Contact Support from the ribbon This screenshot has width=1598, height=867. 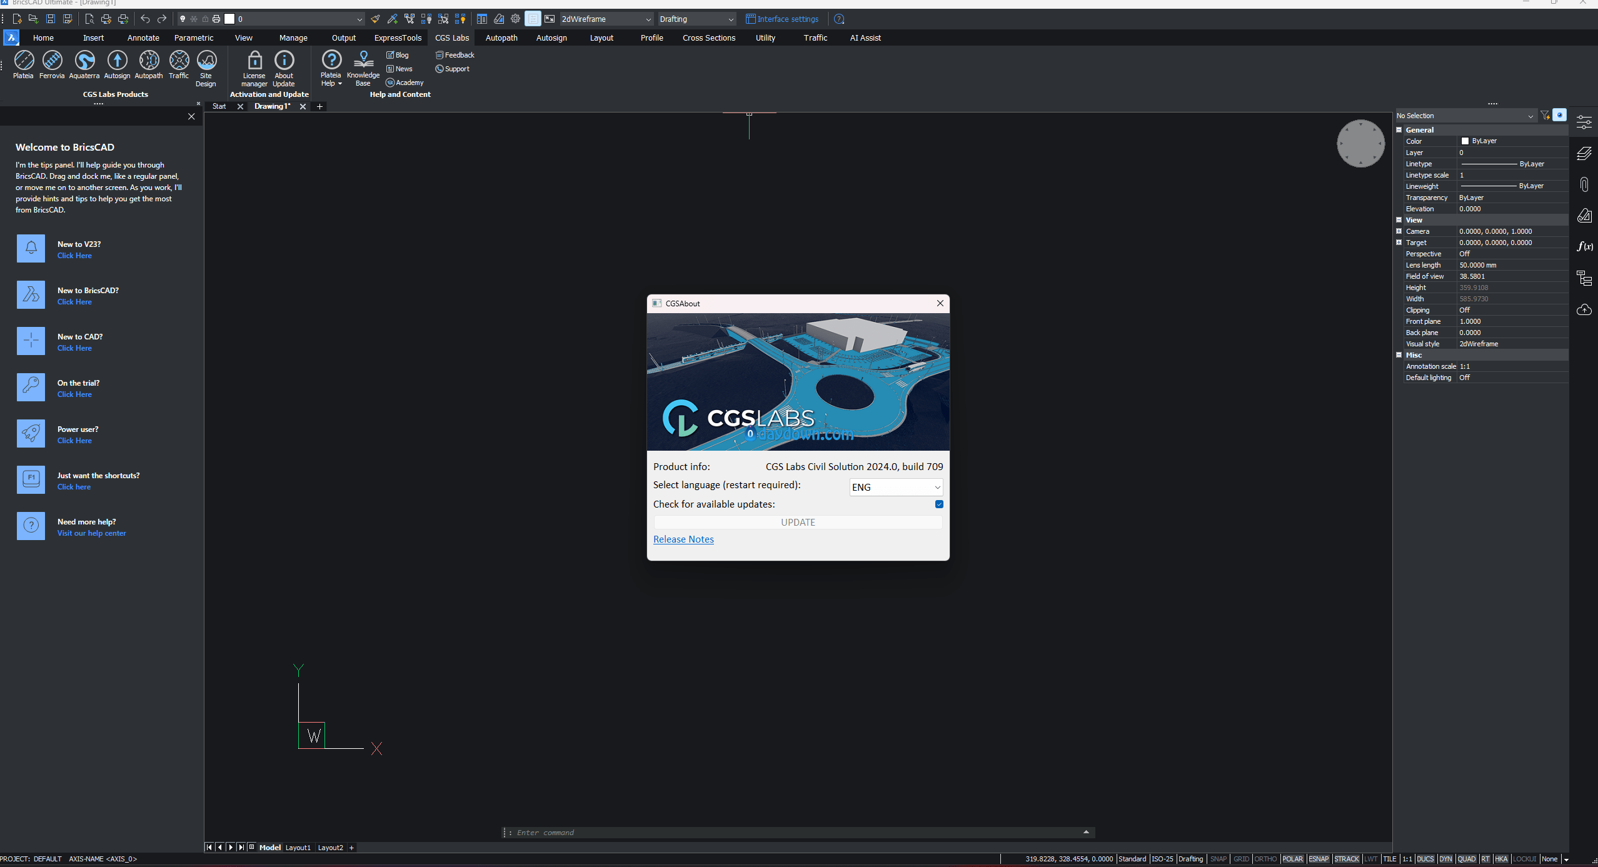(453, 69)
